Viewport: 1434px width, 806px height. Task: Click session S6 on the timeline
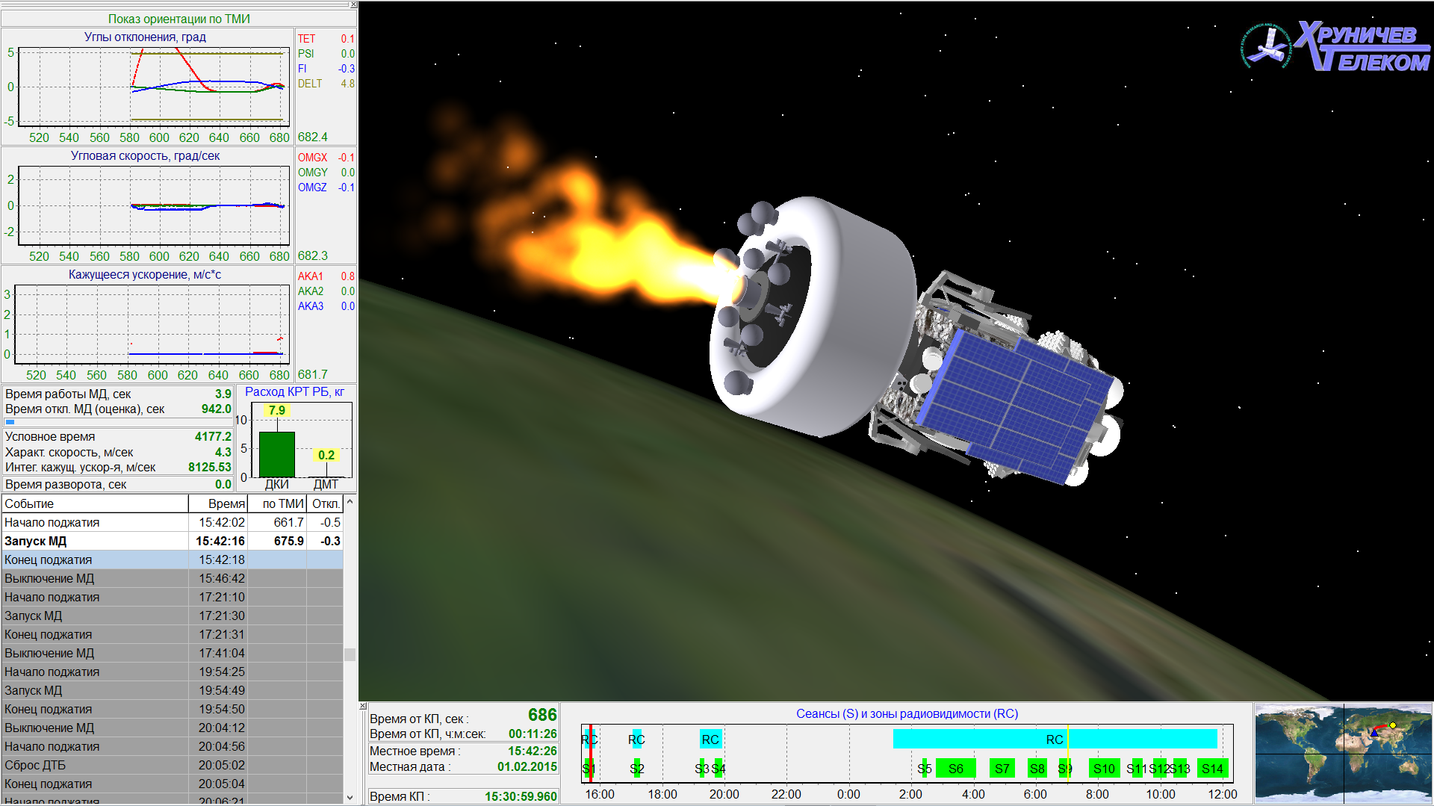point(955,768)
